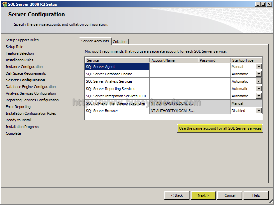This screenshot has width=274, height=205.
Task: Click the Startup Type column header
Action: [x=246, y=60]
